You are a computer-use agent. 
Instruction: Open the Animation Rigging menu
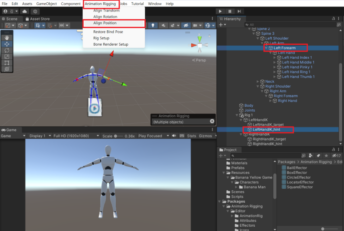[100, 4]
